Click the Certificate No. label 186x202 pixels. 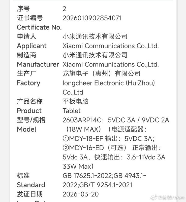(39, 27)
